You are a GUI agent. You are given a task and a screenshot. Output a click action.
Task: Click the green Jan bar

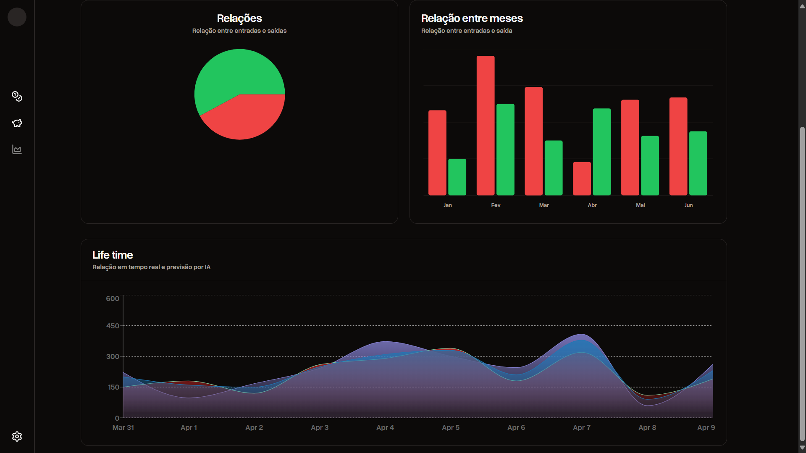click(457, 177)
